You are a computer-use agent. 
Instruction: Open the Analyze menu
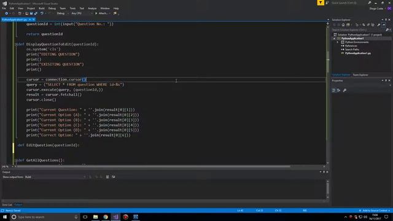point(92,8)
